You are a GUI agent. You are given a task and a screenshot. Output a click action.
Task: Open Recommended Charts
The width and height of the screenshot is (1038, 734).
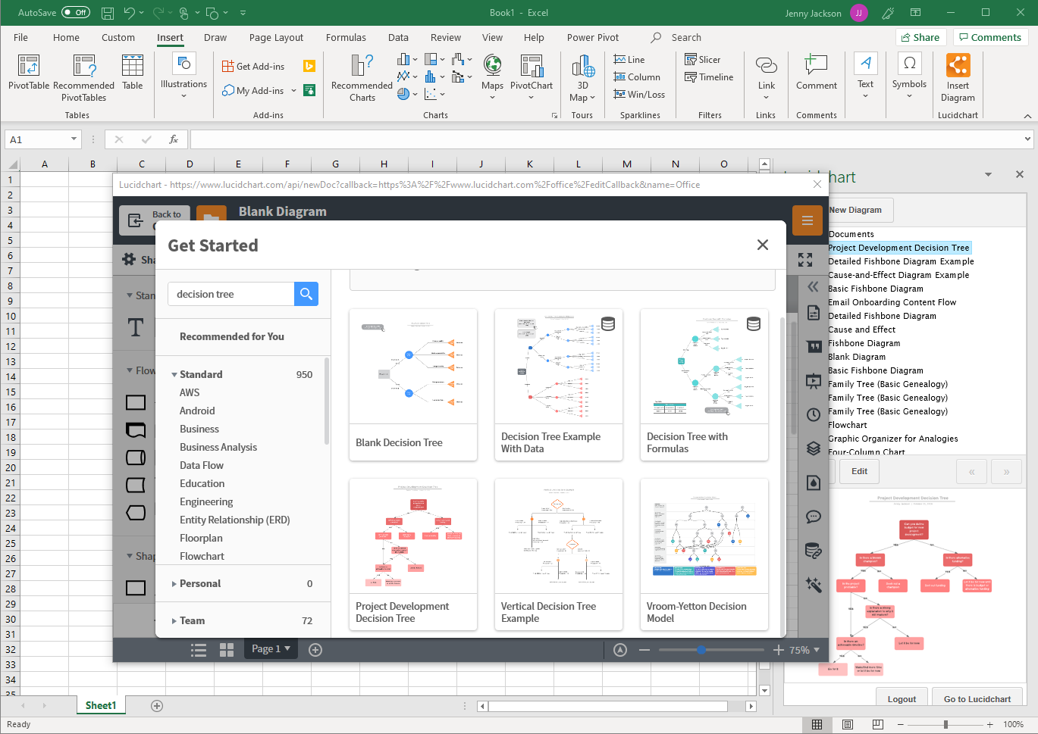[x=362, y=76]
